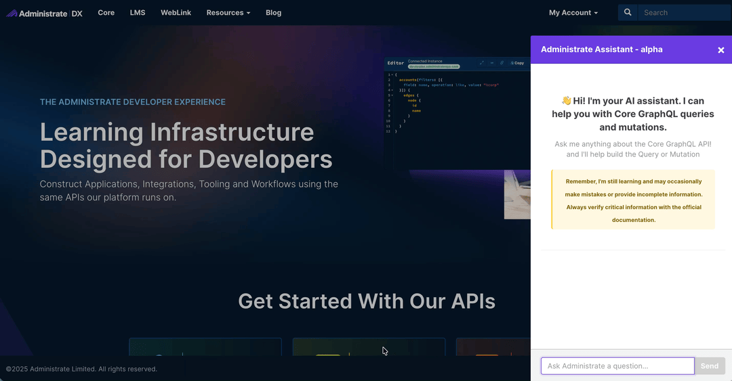732x381 pixels.
Task: Click the Administrate DX logo
Action: click(44, 13)
